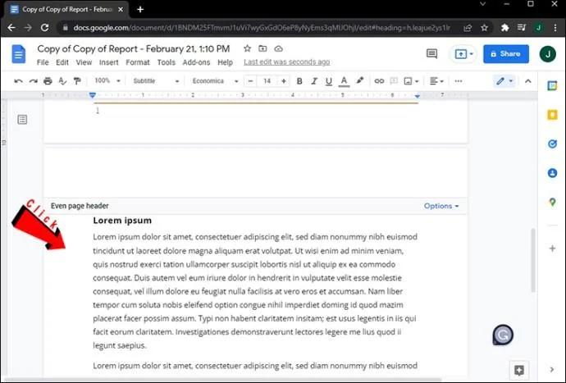This screenshot has height=383, width=566.
Task: Click the Lorem ipsum heading
Action: tap(122, 221)
